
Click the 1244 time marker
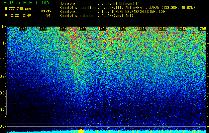(x=83, y=29)
